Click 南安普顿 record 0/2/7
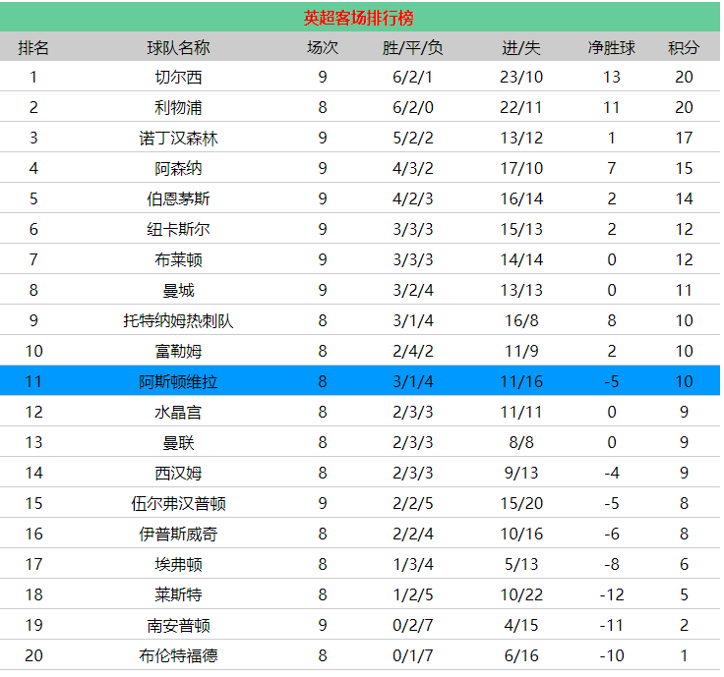 (x=413, y=625)
